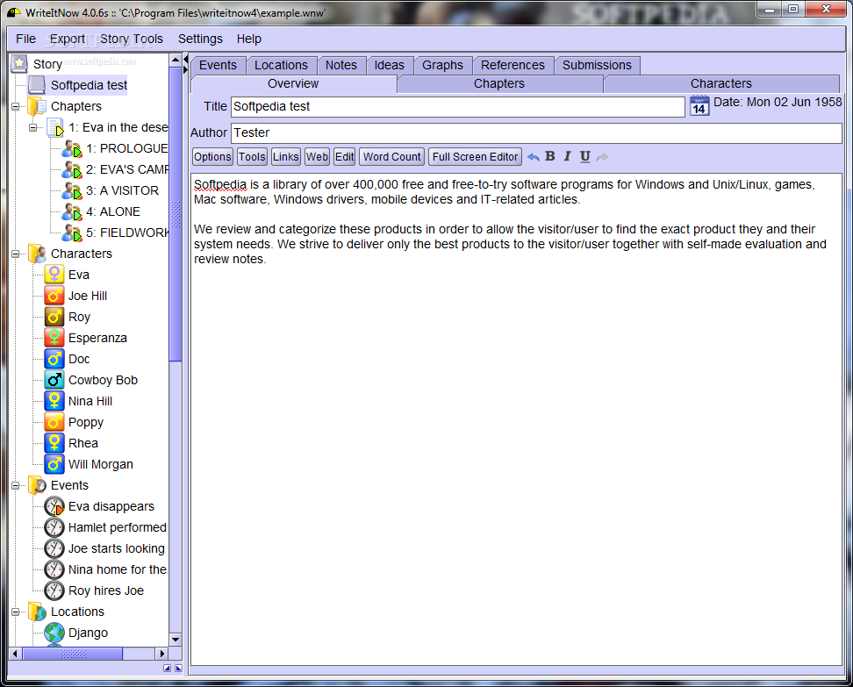Viewport: 853px width, 687px height.
Task: Click the Chapters folder icon
Action: click(x=37, y=106)
